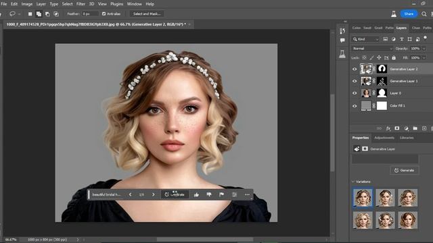Open the Comments panel icon in side dock
Viewport: 433px width, 243px height.
point(342,40)
